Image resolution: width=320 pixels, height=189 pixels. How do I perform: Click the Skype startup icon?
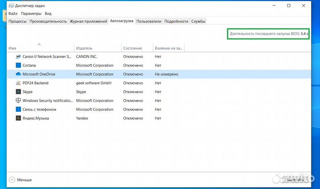[x=18, y=92]
